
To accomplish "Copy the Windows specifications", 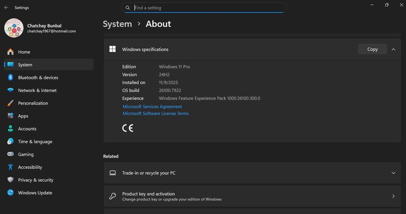I will 372,49.
